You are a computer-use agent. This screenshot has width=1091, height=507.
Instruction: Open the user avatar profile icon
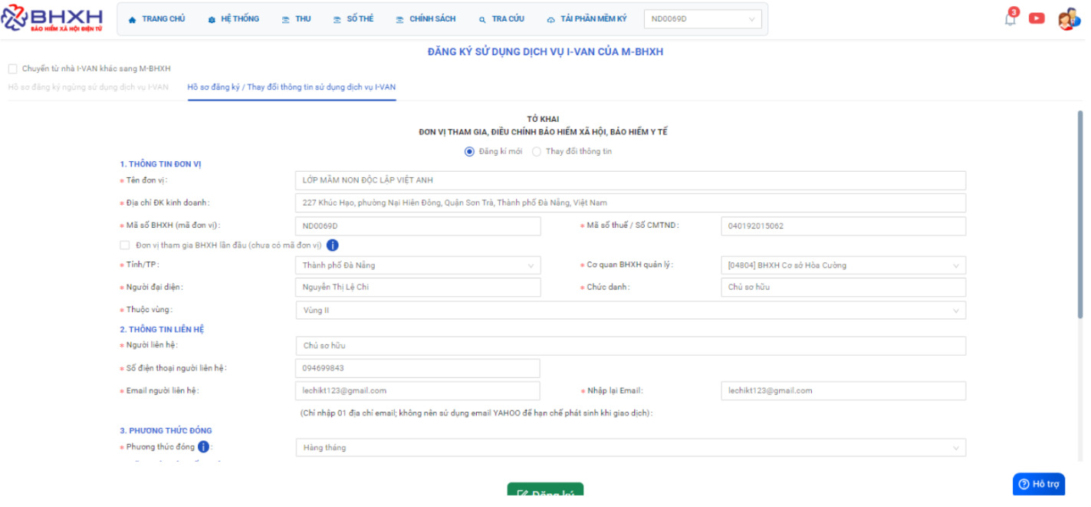(1067, 19)
